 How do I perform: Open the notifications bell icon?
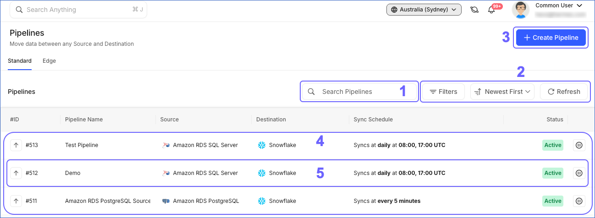[x=491, y=10]
